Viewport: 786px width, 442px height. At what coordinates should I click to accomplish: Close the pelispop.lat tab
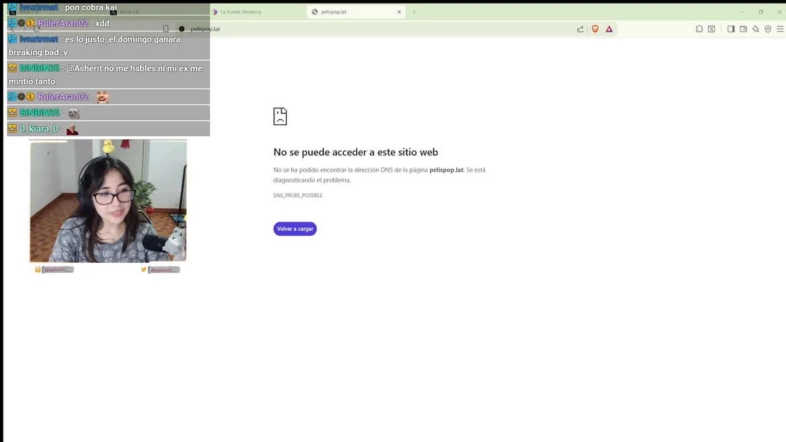click(399, 12)
